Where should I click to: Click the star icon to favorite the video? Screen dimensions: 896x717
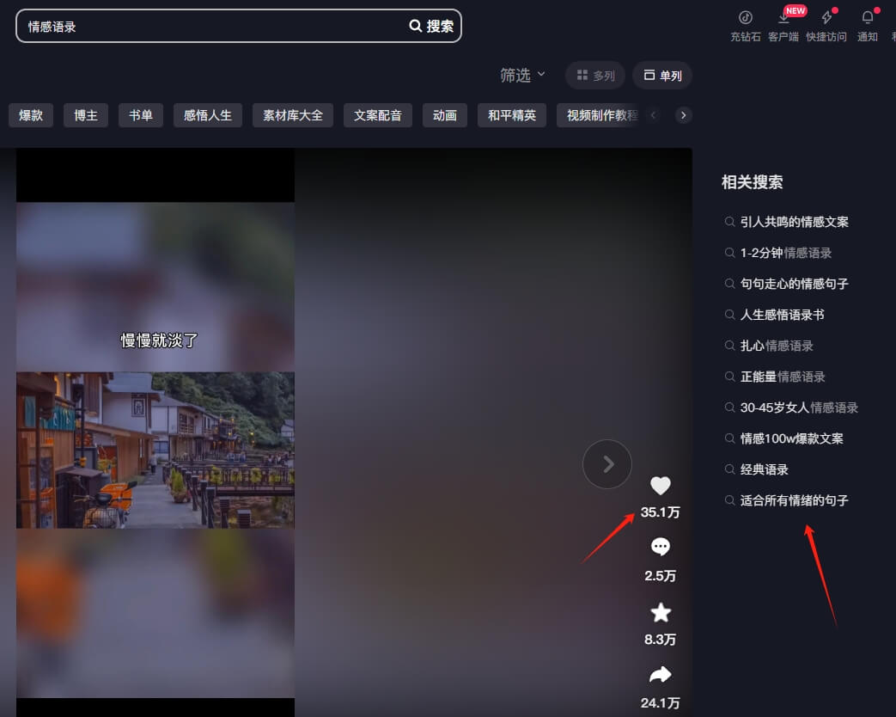660,611
